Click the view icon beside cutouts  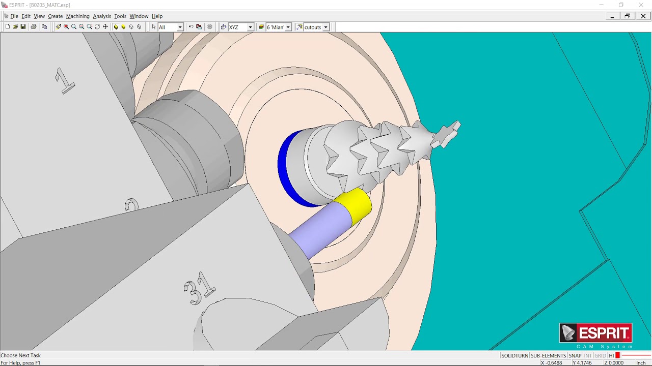[x=300, y=27]
